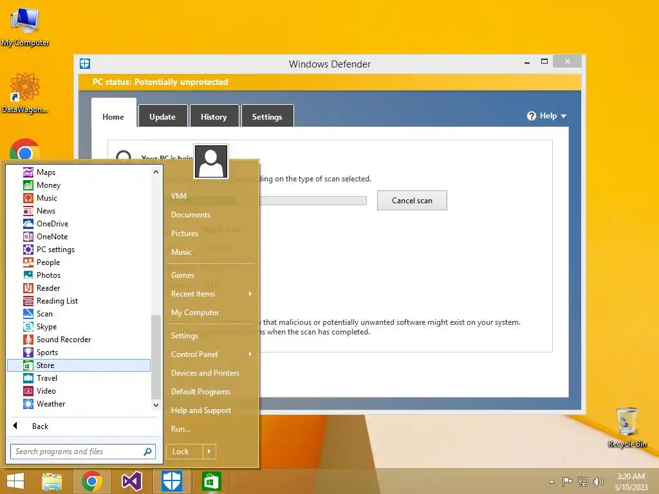Open the News app icon
The width and height of the screenshot is (659, 494).
point(28,211)
